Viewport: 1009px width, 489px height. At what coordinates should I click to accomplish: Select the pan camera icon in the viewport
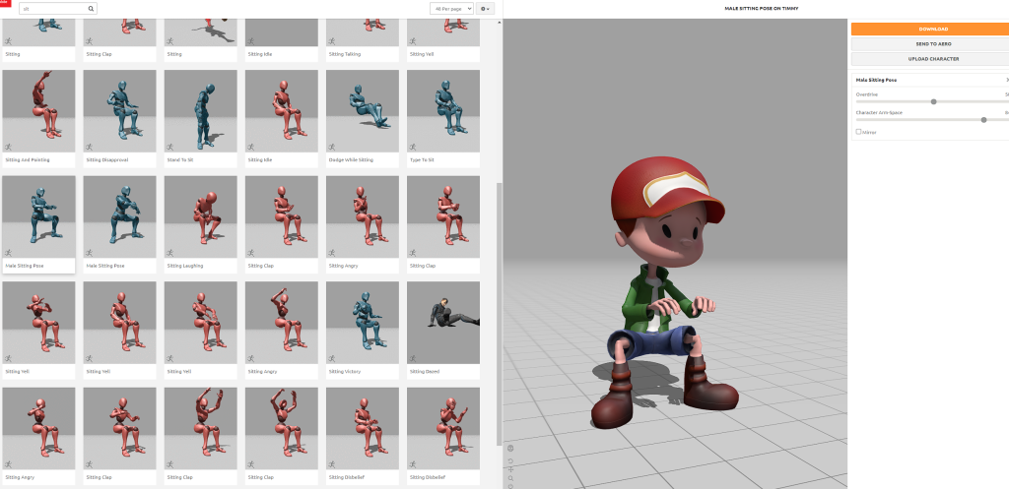(x=510, y=470)
